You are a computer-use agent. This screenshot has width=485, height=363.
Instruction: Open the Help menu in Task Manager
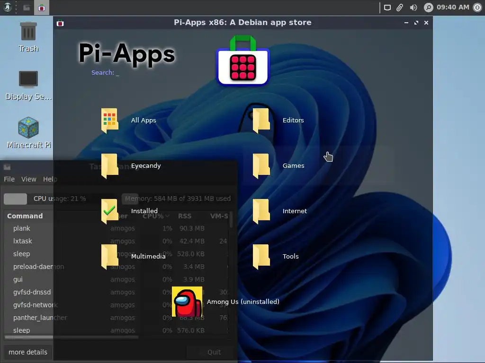[x=50, y=179]
